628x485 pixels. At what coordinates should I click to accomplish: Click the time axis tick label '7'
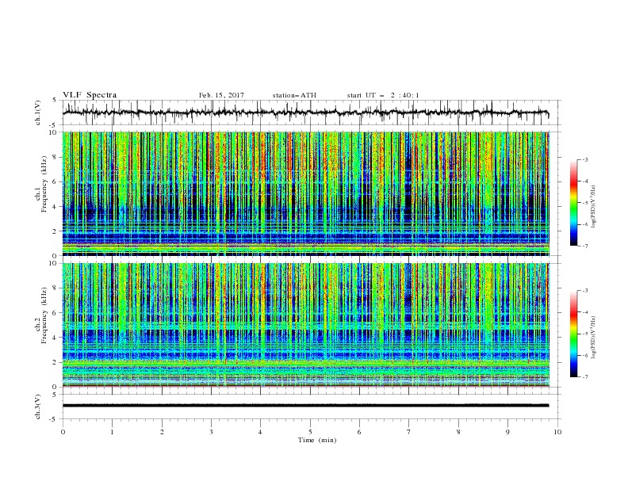pos(409,432)
